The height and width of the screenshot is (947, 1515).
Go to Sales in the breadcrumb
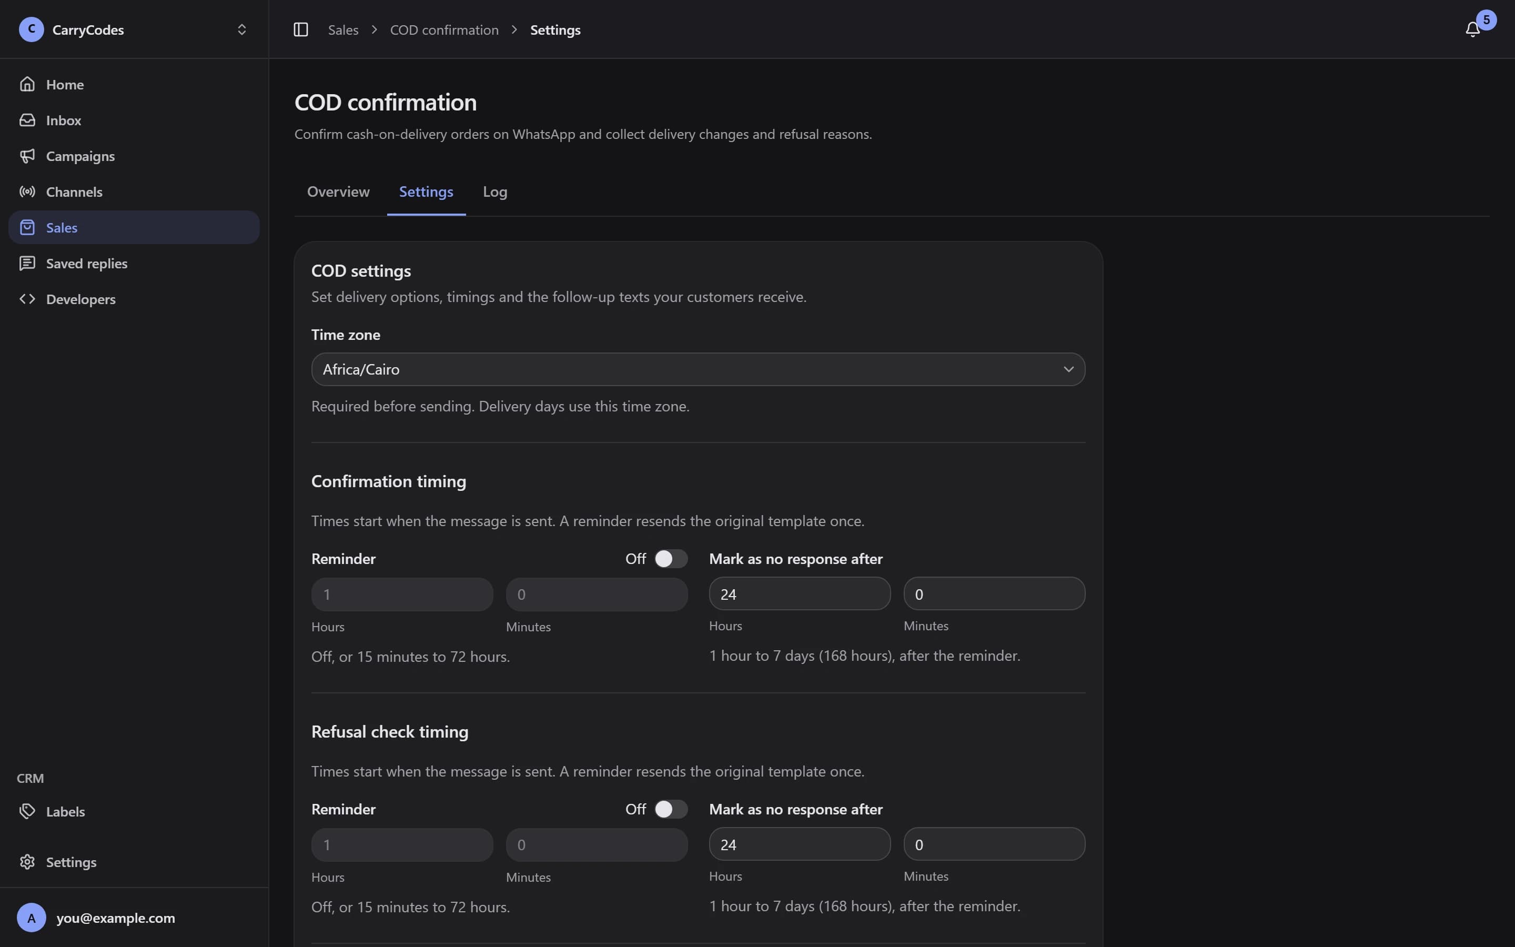pyautogui.click(x=343, y=29)
